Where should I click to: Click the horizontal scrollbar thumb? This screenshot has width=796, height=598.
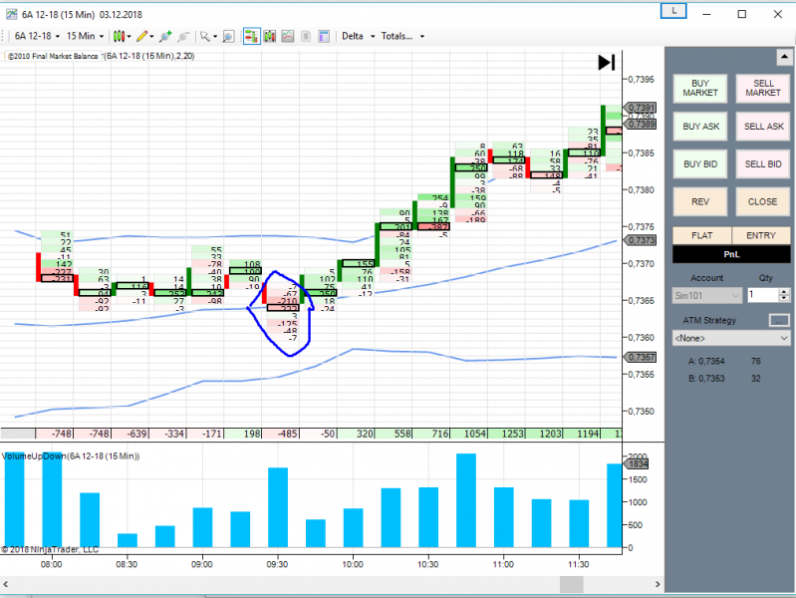pyautogui.click(x=571, y=584)
